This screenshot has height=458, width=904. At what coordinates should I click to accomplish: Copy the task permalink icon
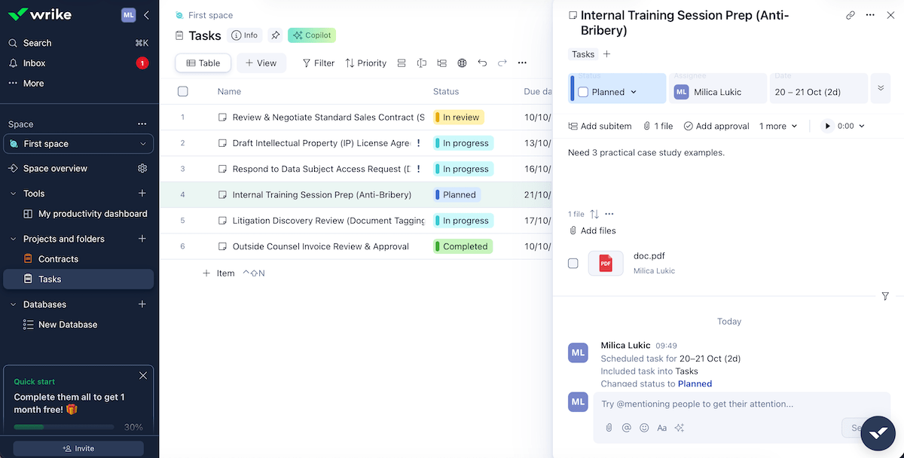click(x=851, y=14)
